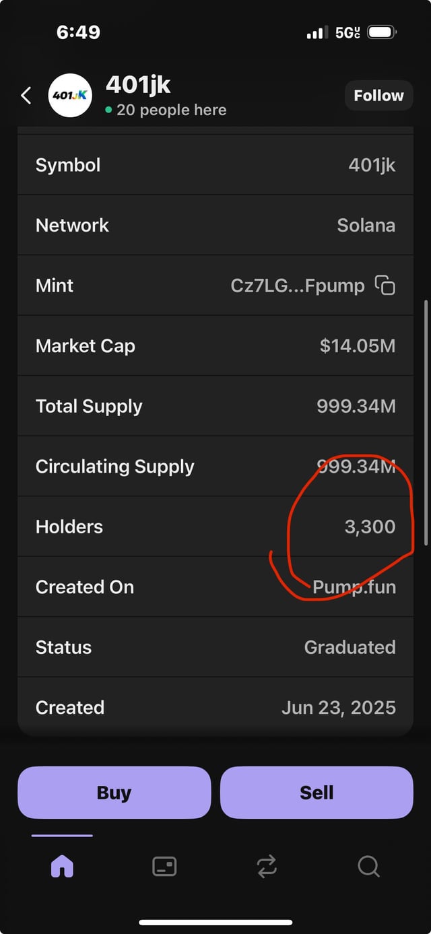The height and width of the screenshot is (934, 431).
Task: Open the Home tab icon
Action: click(62, 866)
